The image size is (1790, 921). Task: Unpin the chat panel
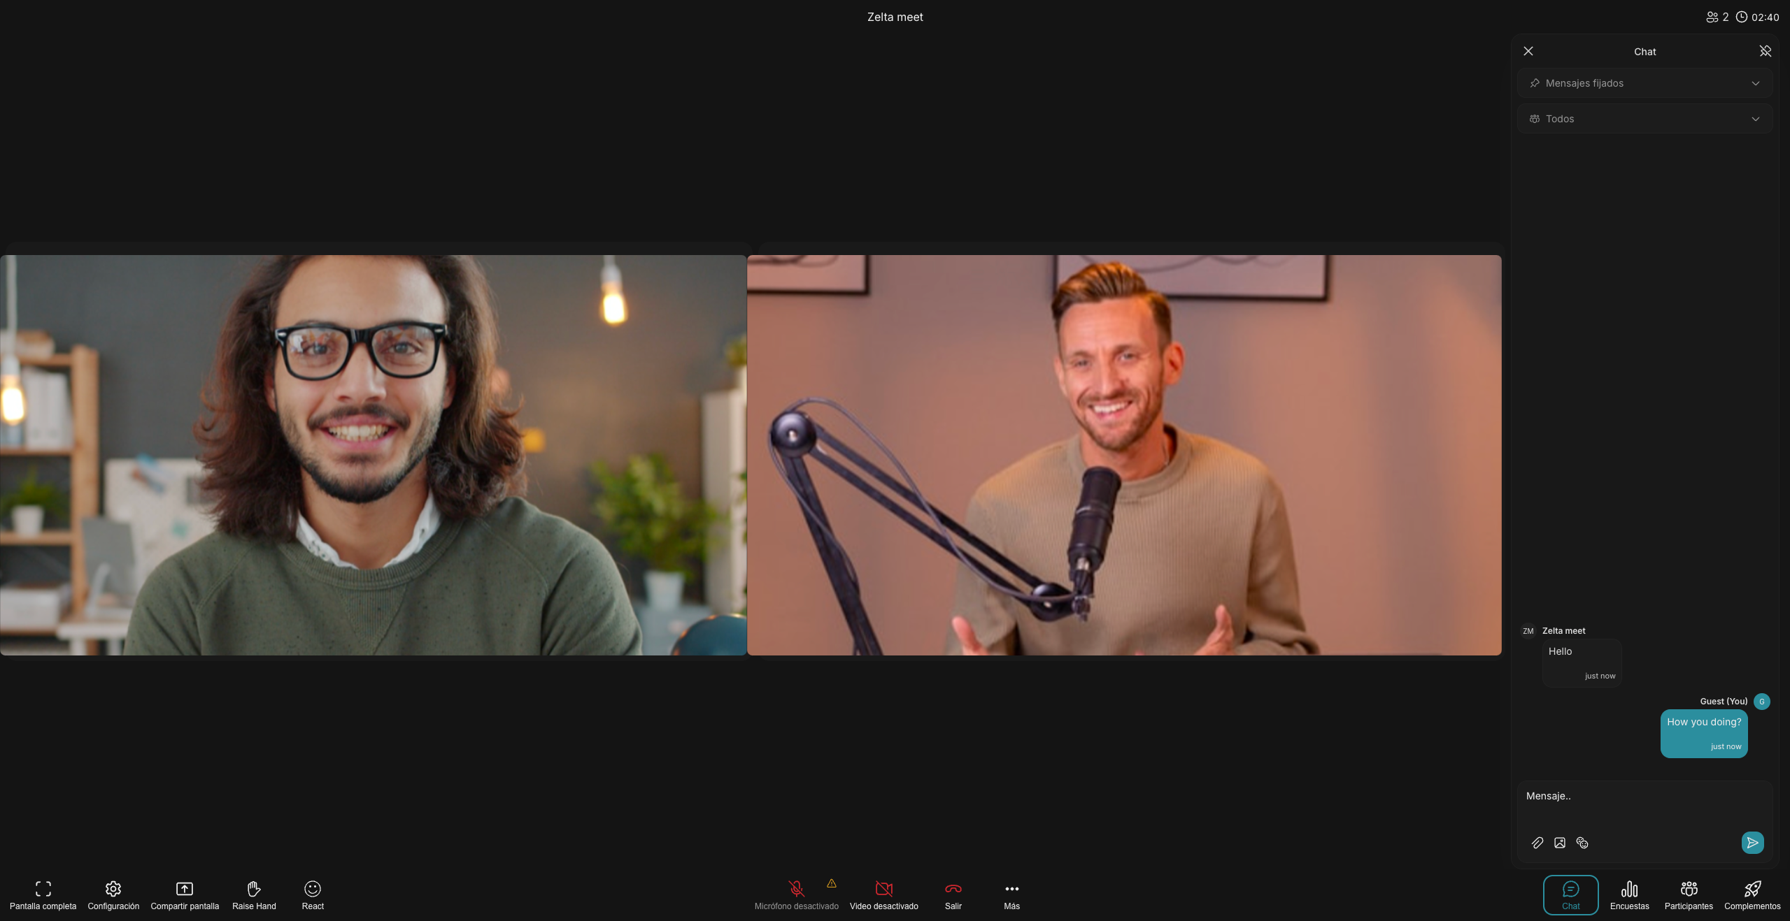tap(1765, 51)
